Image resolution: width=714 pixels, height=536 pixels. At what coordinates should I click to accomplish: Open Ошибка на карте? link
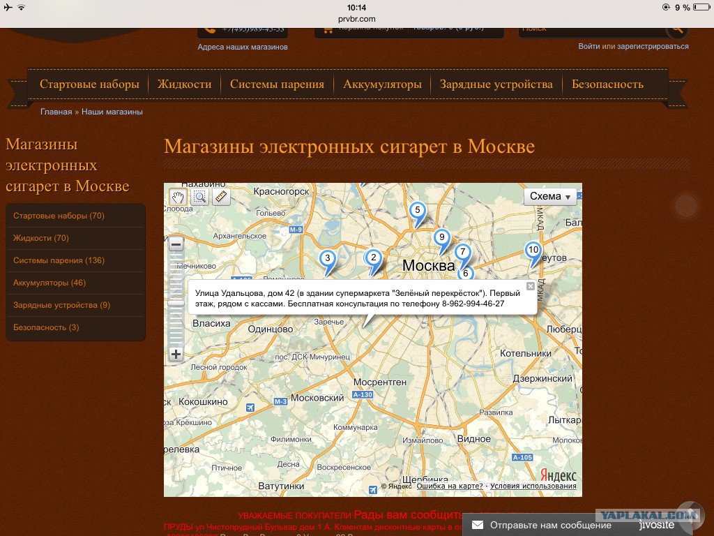(450, 486)
